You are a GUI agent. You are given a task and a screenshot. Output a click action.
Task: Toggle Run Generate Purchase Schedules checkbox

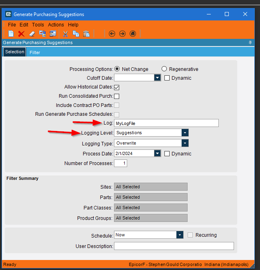[116, 115]
